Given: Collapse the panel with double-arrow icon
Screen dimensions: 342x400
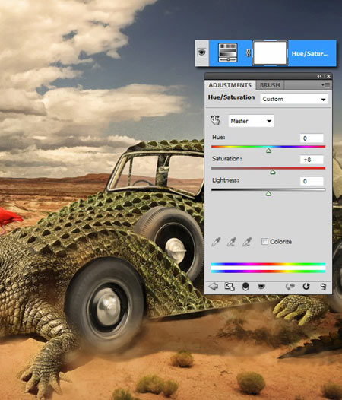Looking at the screenshot, I should (x=319, y=76).
